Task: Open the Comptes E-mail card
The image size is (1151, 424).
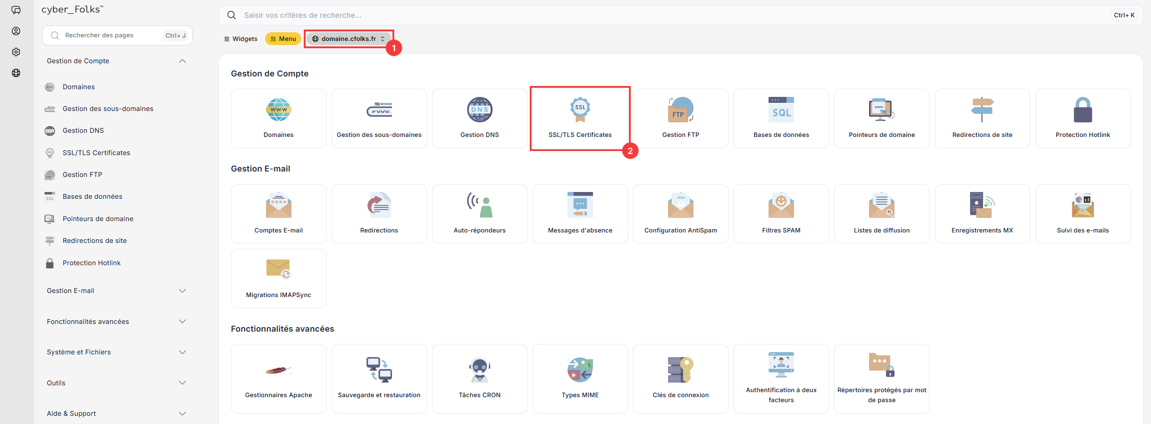Action: click(x=278, y=214)
